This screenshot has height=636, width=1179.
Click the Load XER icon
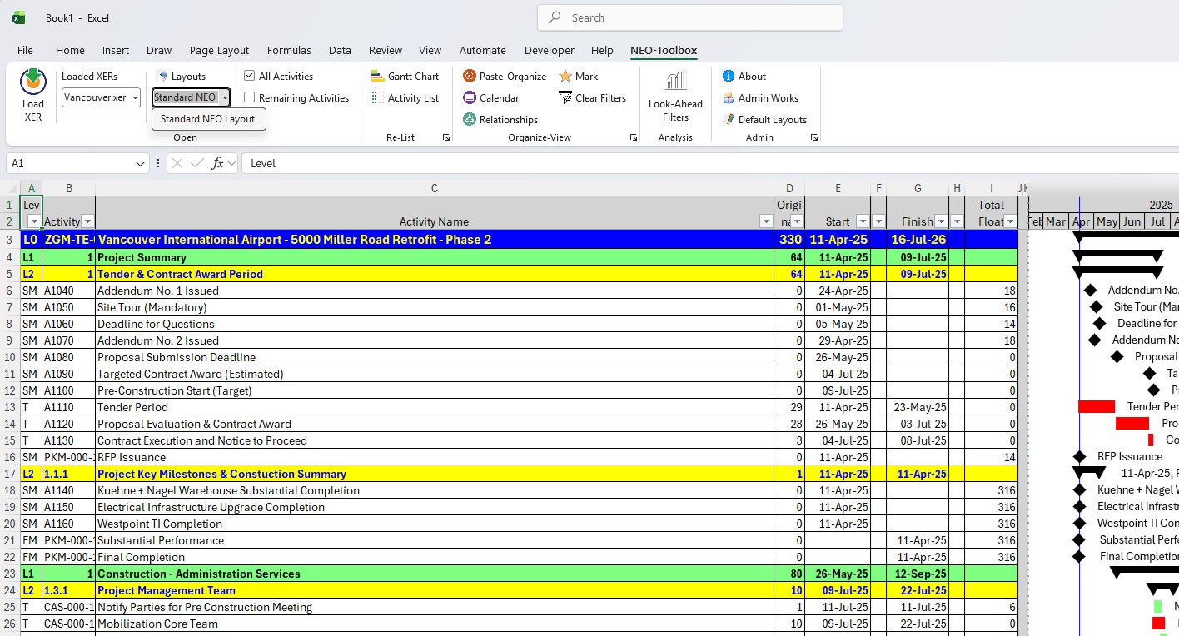tap(32, 82)
